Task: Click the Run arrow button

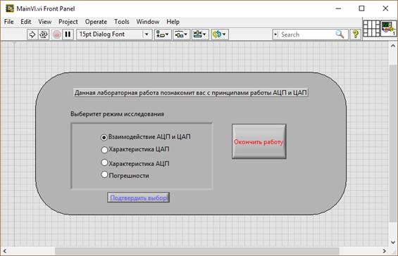Action: click(x=32, y=34)
